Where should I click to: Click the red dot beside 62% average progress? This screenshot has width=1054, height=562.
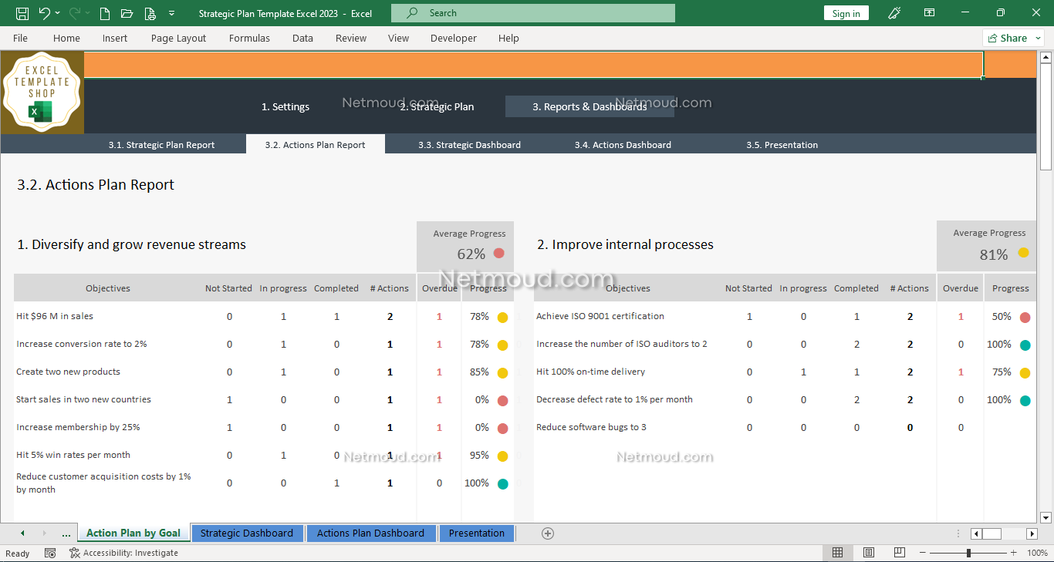(x=498, y=253)
